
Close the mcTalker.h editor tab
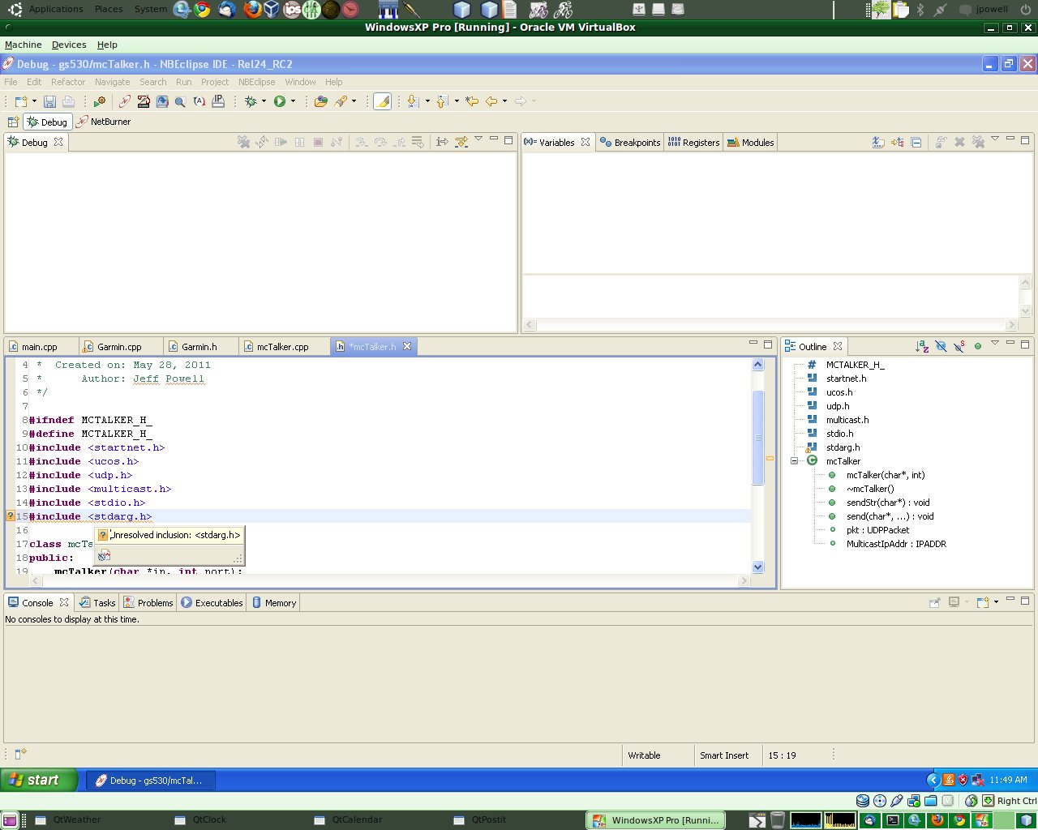click(x=407, y=346)
